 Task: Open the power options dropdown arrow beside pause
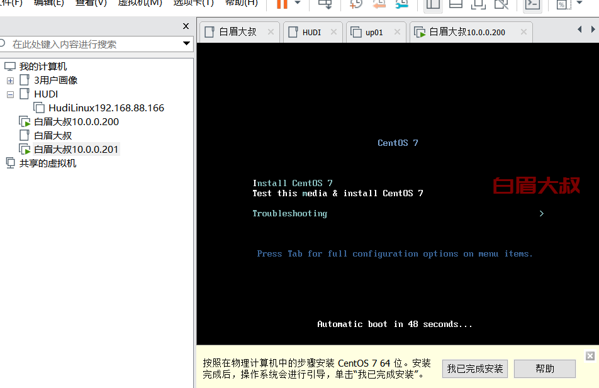coord(298,3)
